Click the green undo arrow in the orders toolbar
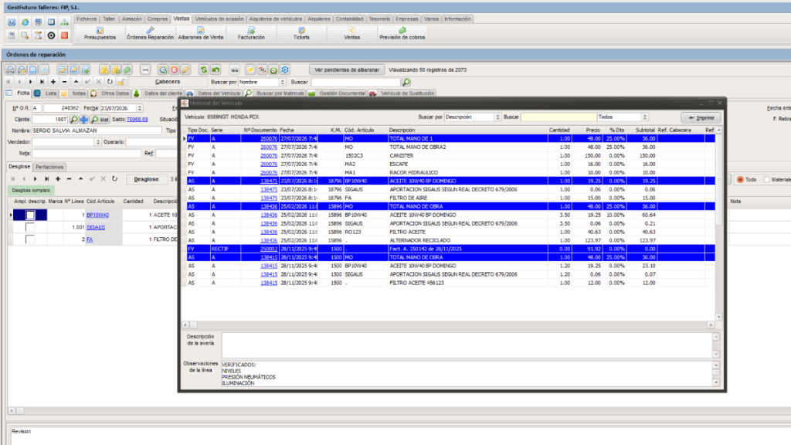791x445 pixels. (216, 70)
